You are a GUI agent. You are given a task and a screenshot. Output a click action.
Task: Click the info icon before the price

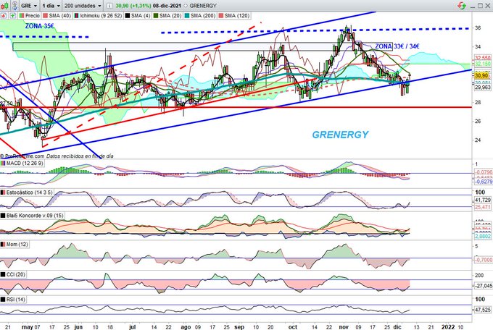tap(109, 6)
